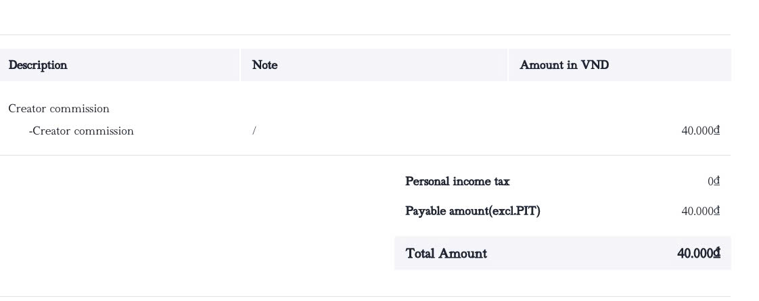Image resolution: width=759 pixels, height=301 pixels.
Task: Click the shaded Total Amount summary bar
Action: (562, 253)
